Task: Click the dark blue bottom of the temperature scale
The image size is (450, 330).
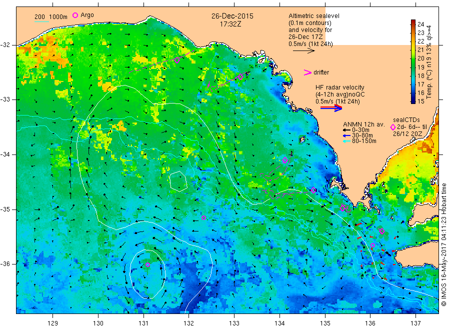Action: click(413, 101)
